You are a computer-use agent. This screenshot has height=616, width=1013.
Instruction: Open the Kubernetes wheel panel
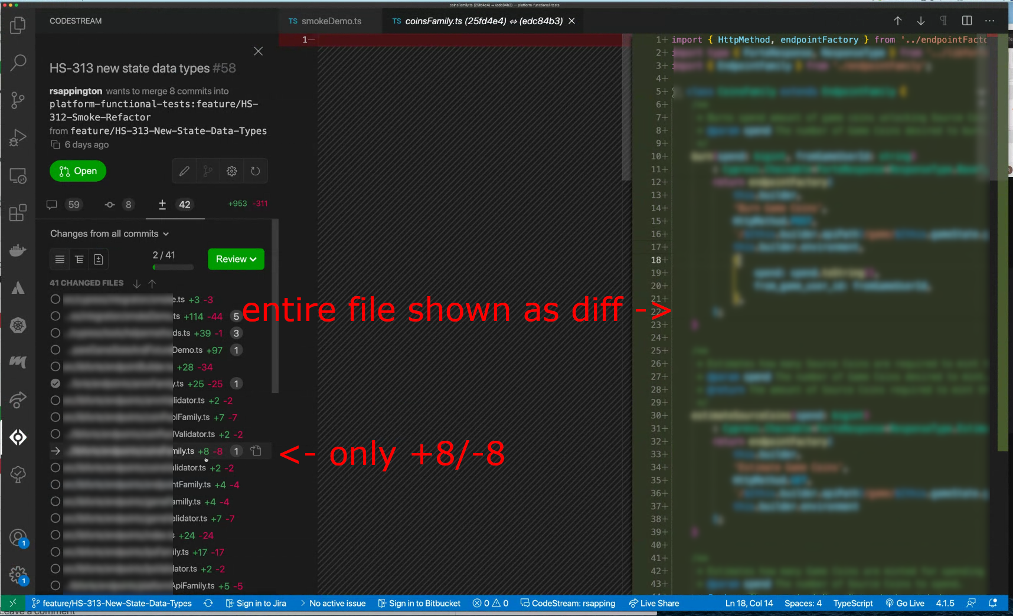pos(18,325)
